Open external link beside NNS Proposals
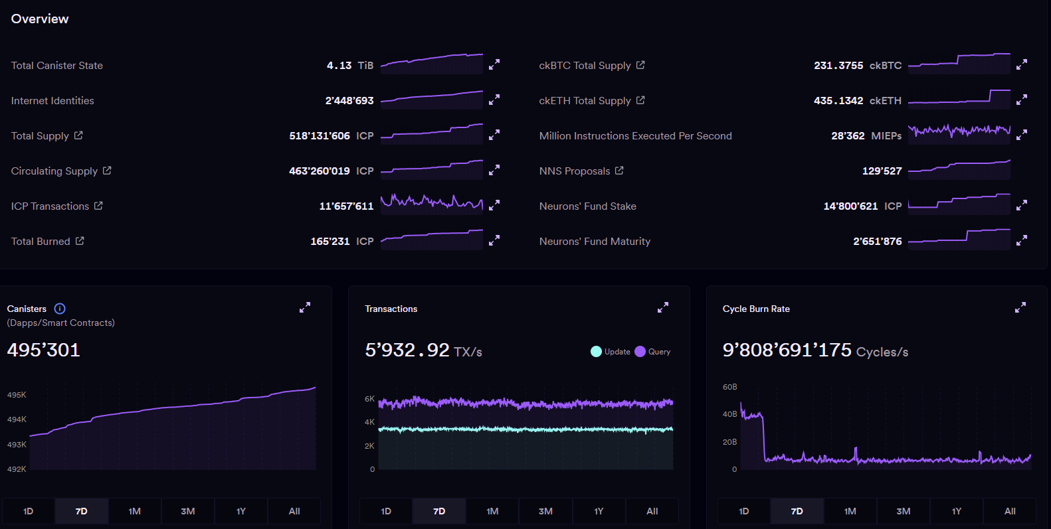This screenshot has height=529, width=1051. (619, 171)
